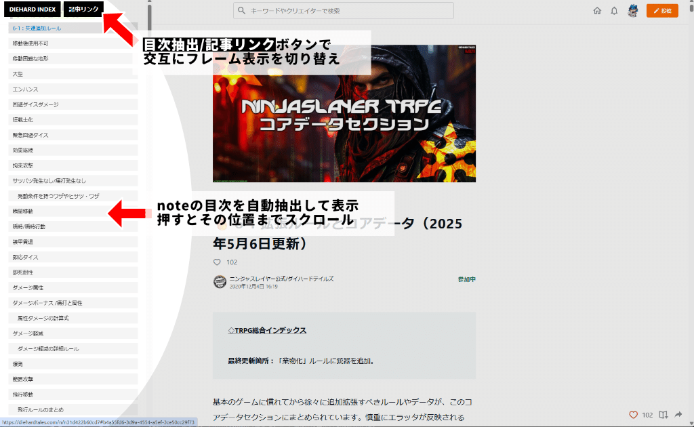Add the article to a magazine (book+ icon)
Viewport: 694px width, 427px height.
(663, 414)
